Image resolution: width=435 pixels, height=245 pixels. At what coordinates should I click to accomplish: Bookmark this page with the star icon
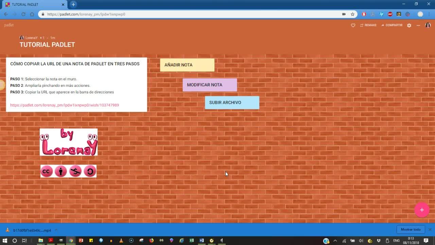click(x=353, y=14)
